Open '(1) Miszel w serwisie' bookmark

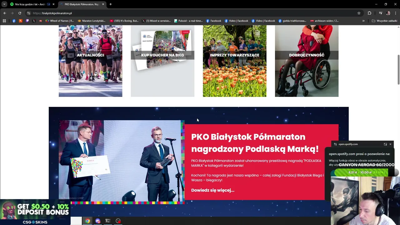point(156,21)
